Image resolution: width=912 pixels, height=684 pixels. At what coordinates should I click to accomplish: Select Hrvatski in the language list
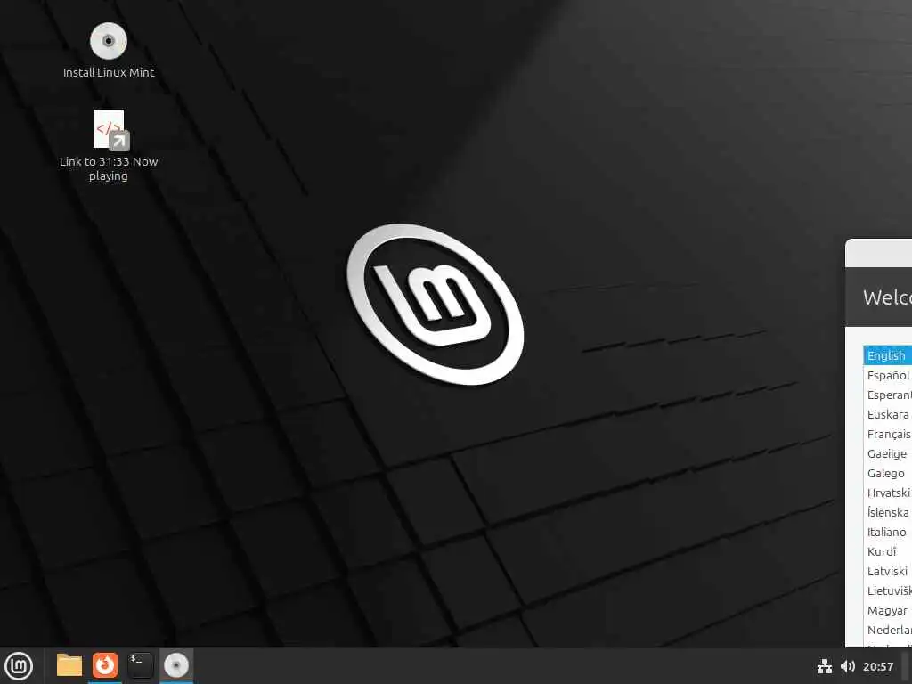pyautogui.click(x=888, y=493)
